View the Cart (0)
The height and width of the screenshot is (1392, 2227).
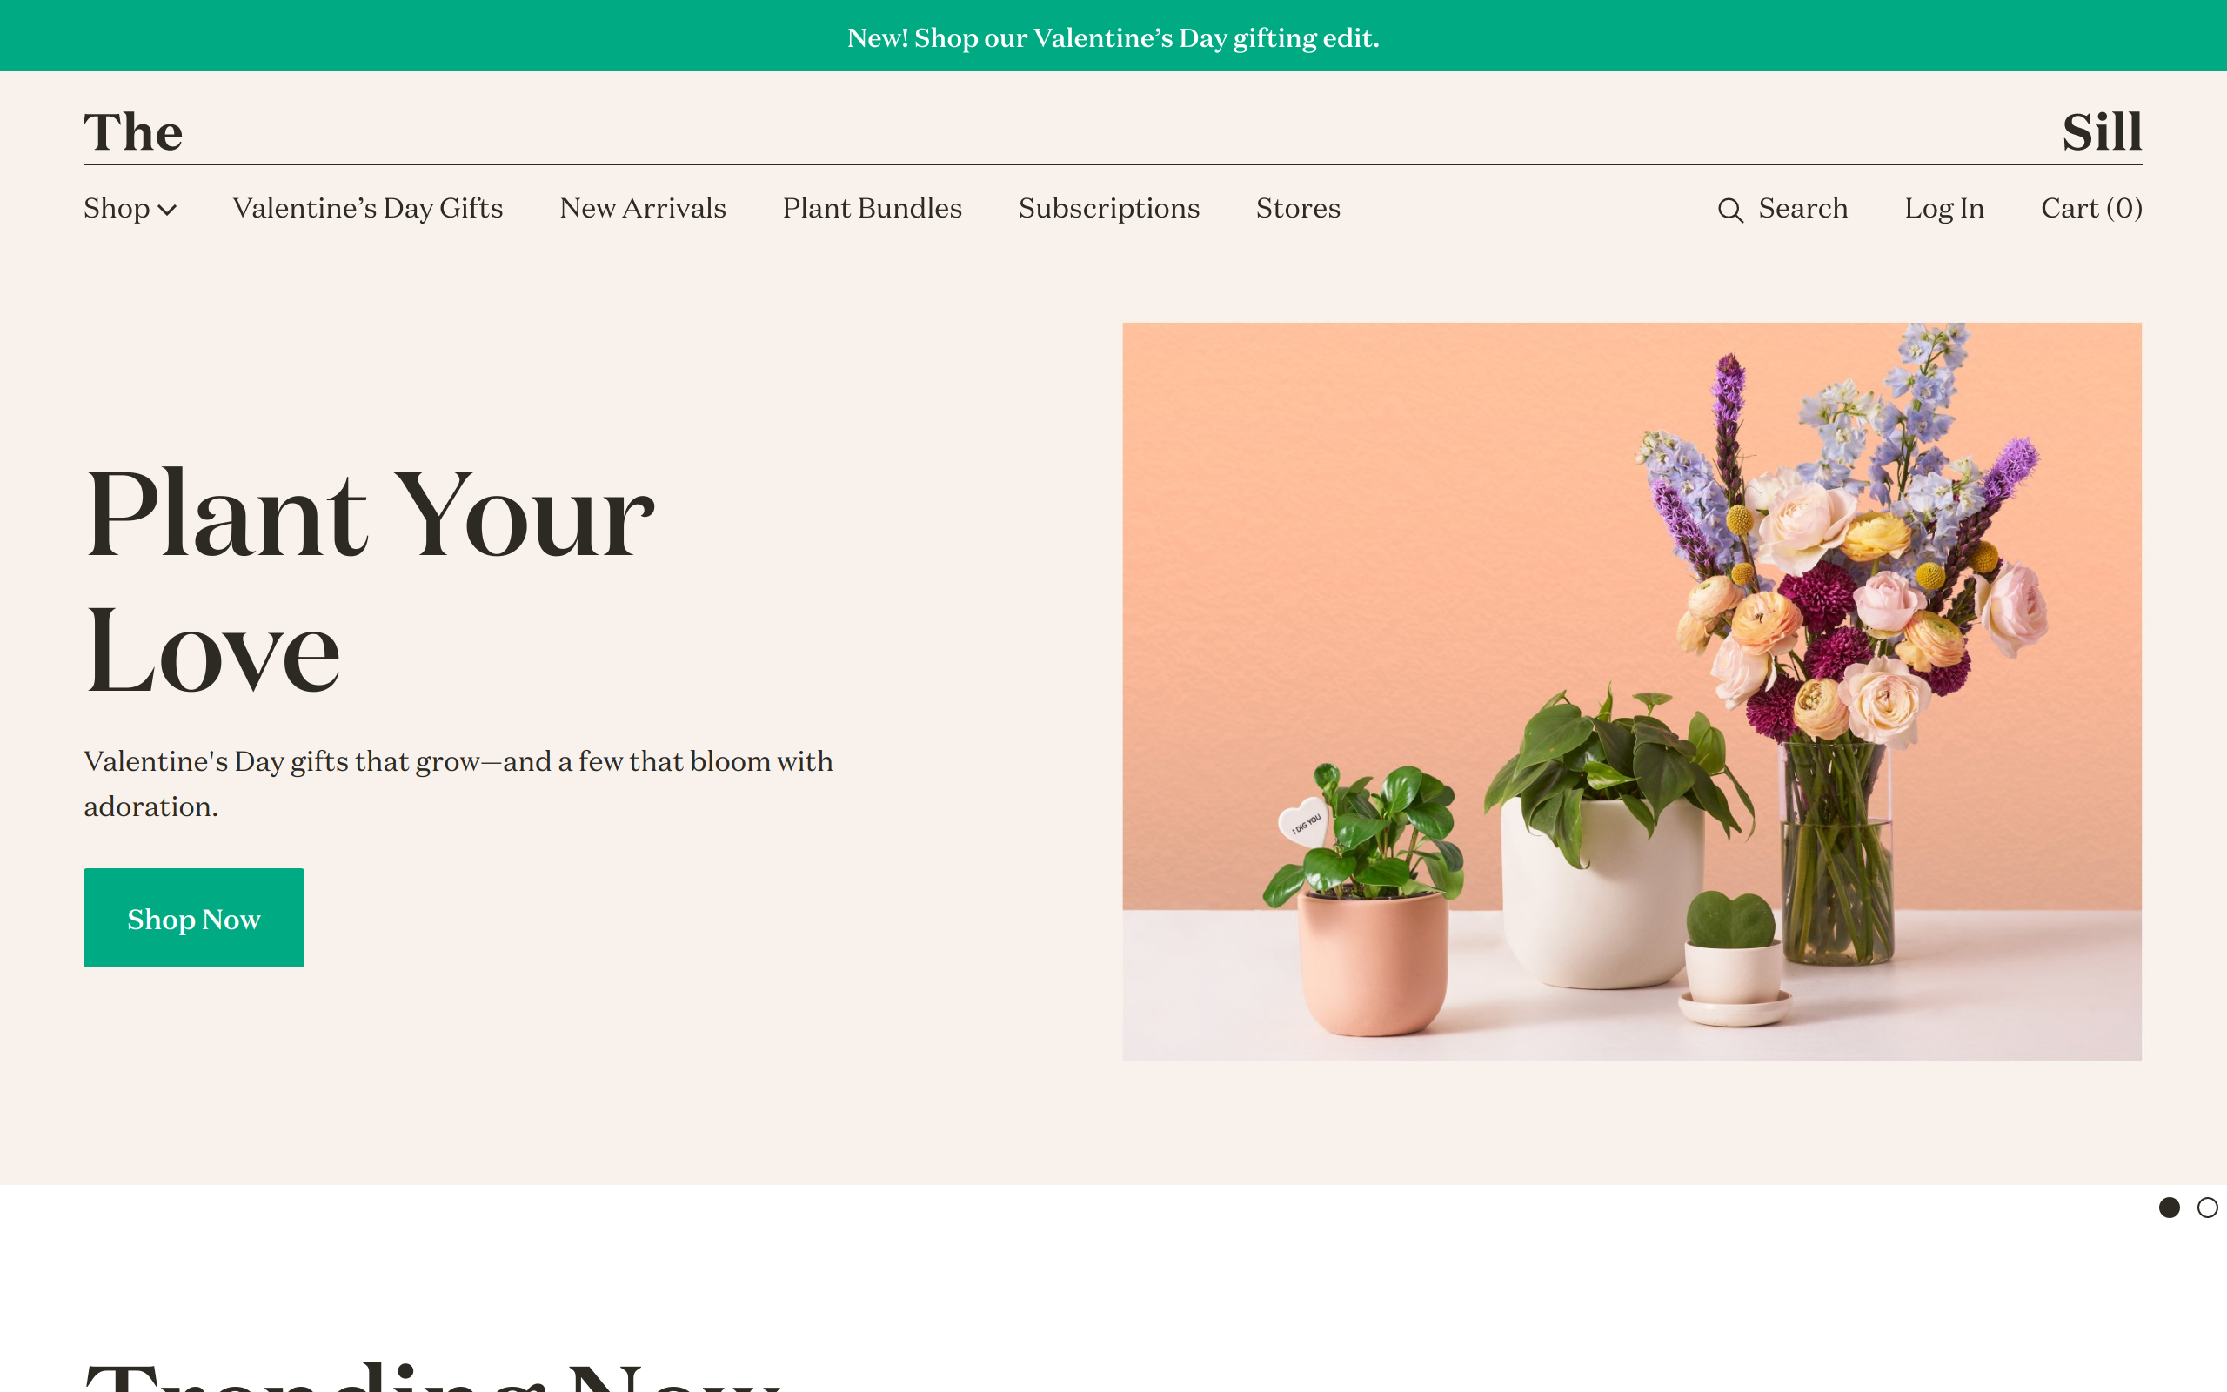pyautogui.click(x=2091, y=208)
